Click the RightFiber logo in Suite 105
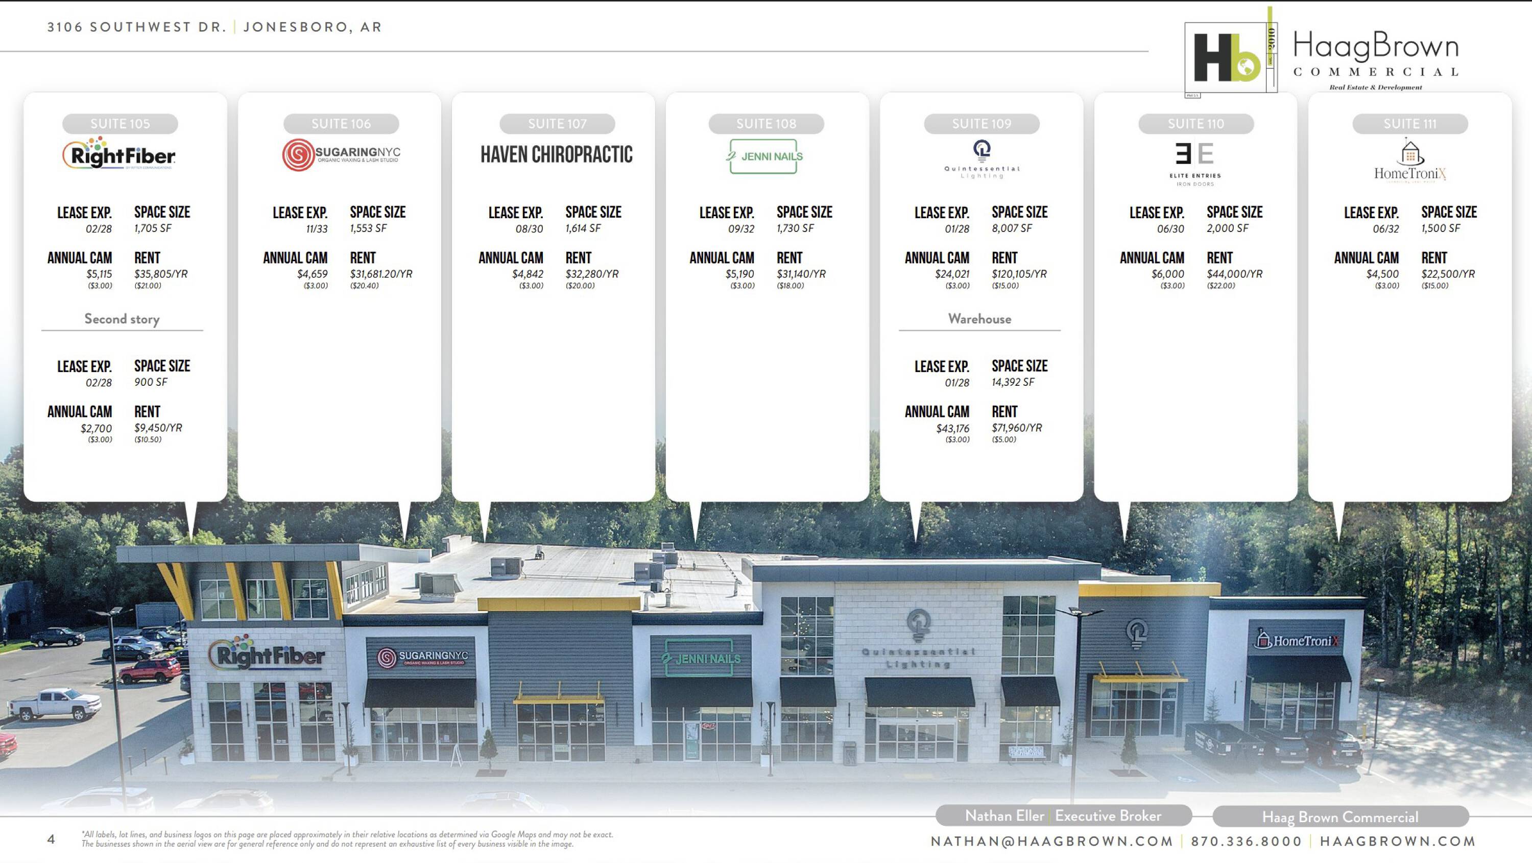 [x=119, y=154]
